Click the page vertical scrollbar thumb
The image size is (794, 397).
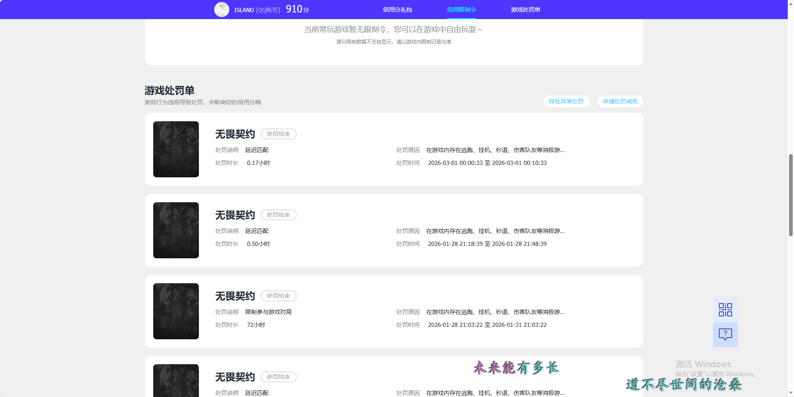click(x=791, y=195)
